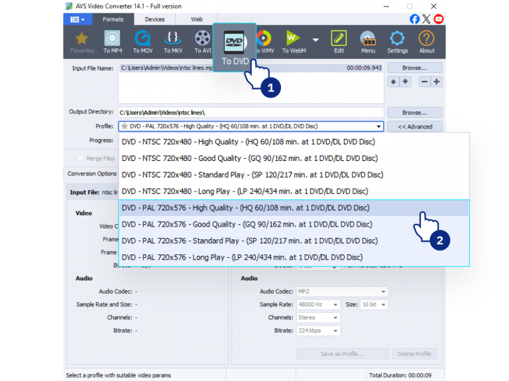Open the YouTube social icon
The image size is (509, 381).
439,19
